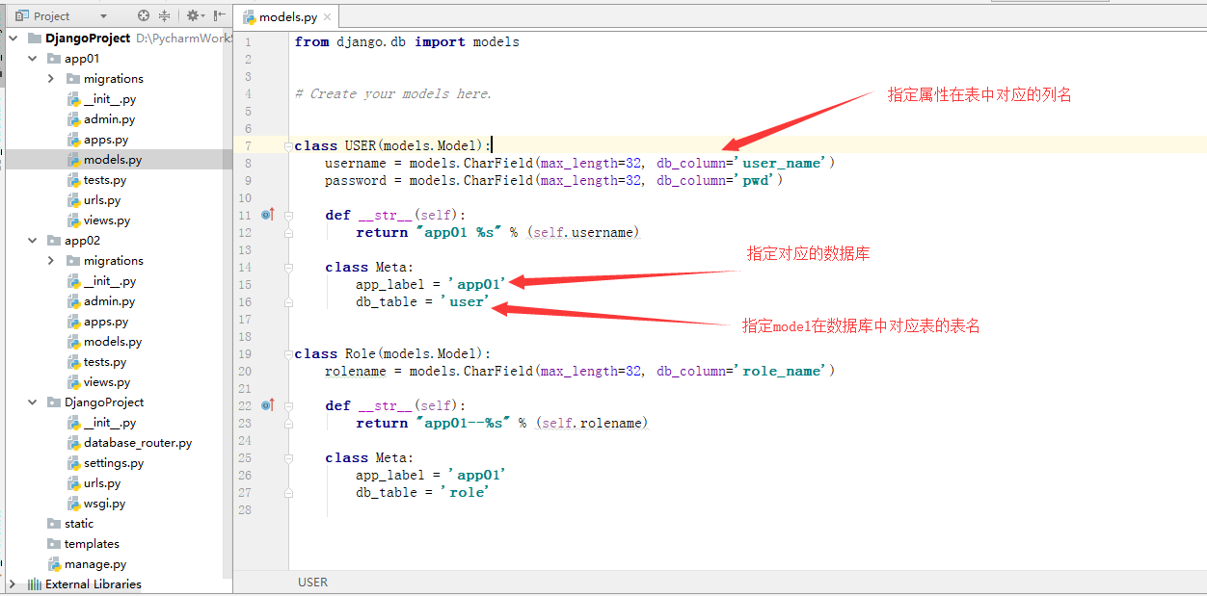
Task: Open Project panel settings gear
Action: tap(196, 15)
